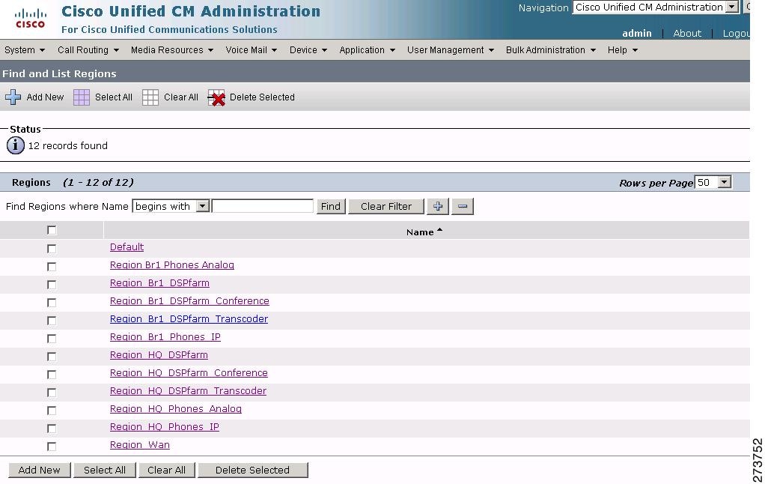The height and width of the screenshot is (484, 765).
Task: Open the Call Routing menu
Action: [x=88, y=49]
